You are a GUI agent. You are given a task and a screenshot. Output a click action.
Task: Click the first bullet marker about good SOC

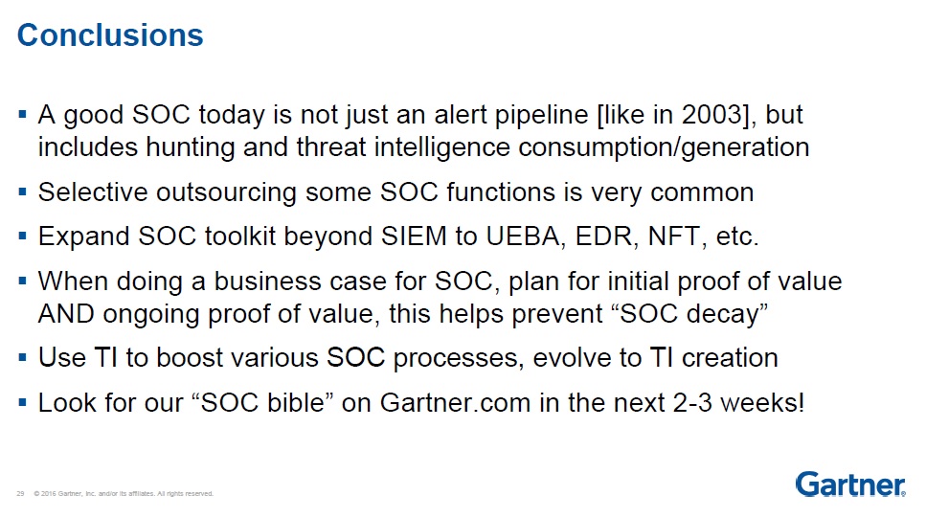pyautogui.click(x=22, y=115)
